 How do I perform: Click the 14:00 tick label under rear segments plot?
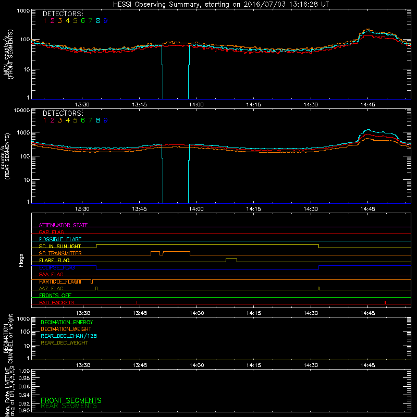pos(197,209)
